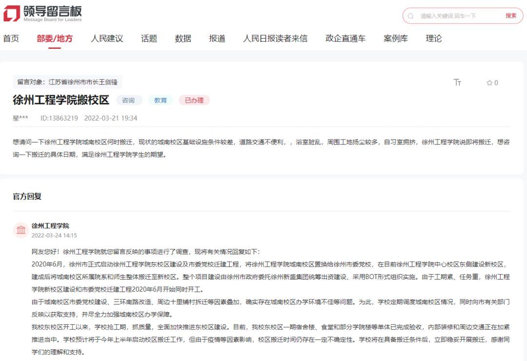Click the username 星***
This screenshot has width=527, height=361.
[x=20, y=118]
